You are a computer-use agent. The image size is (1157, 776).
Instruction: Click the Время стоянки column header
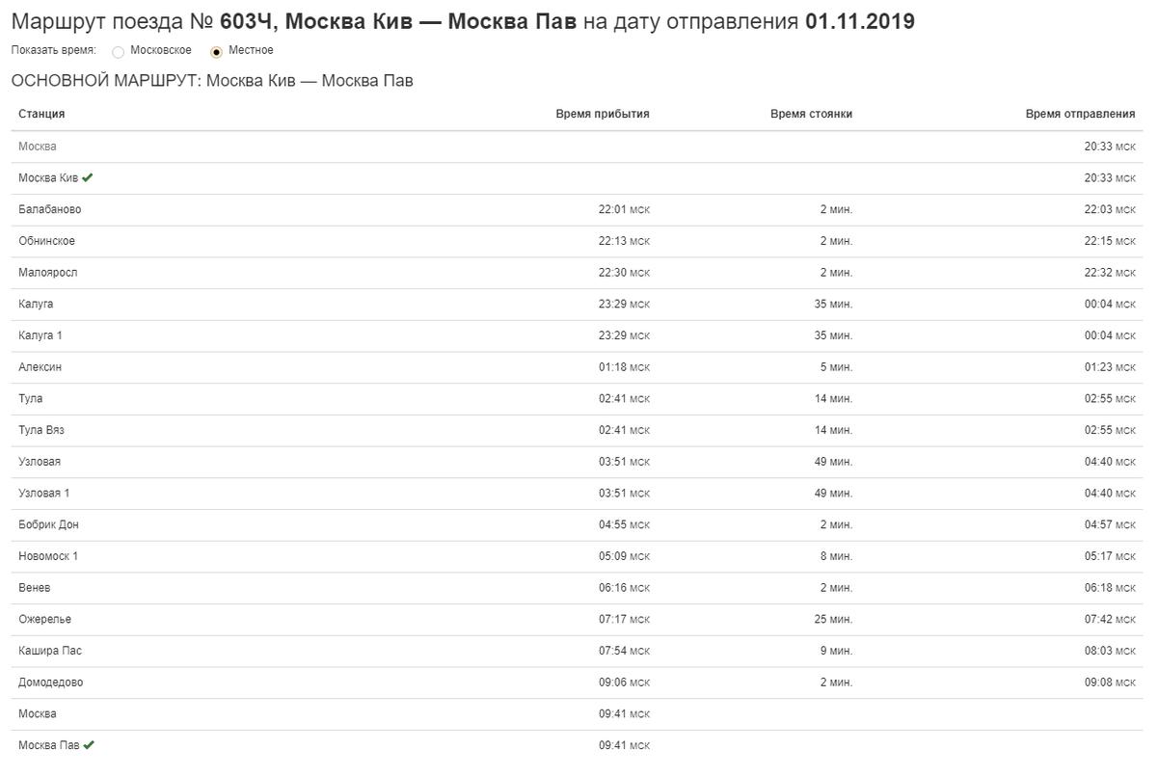(x=811, y=114)
